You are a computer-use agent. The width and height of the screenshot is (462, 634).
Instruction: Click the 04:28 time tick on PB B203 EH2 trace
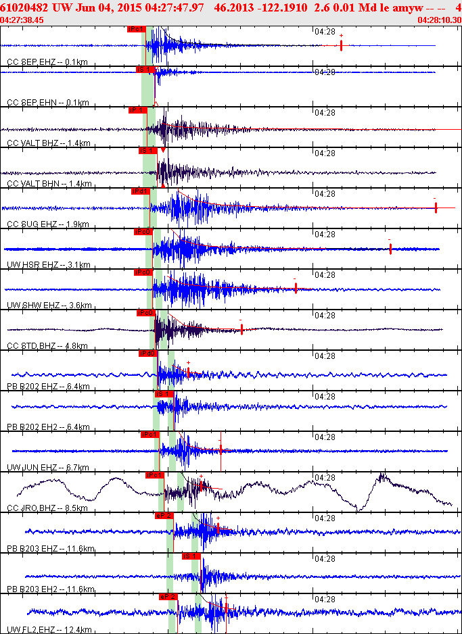[325, 559]
